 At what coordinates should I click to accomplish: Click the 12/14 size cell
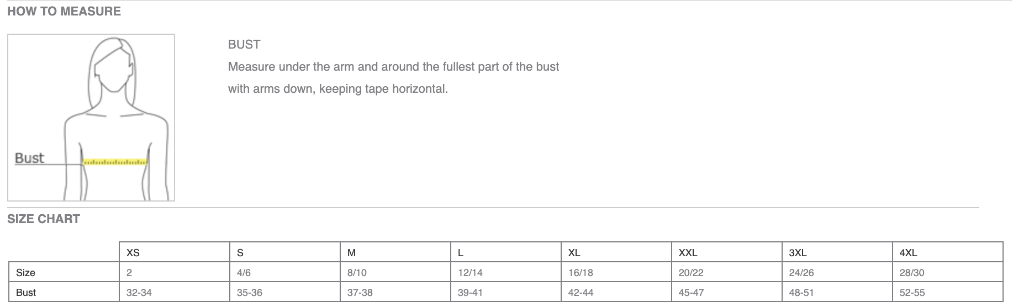(x=470, y=273)
